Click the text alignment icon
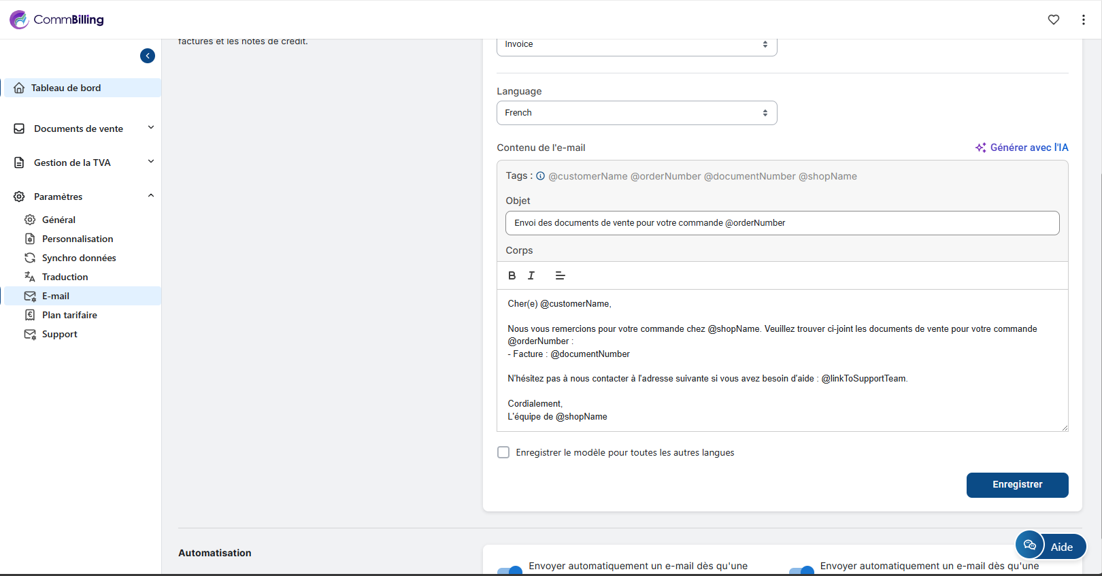The height and width of the screenshot is (576, 1102). 560,275
